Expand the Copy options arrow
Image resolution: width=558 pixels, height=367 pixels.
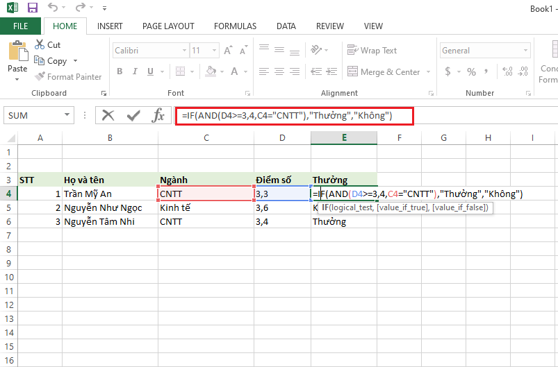(x=76, y=61)
